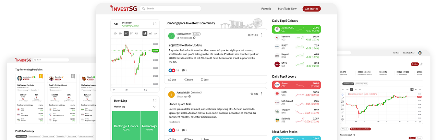Image resolution: width=436 pixels, height=140 pixels.
Task: Open the comments bubble on stockwinner's post
Action: [184, 70]
